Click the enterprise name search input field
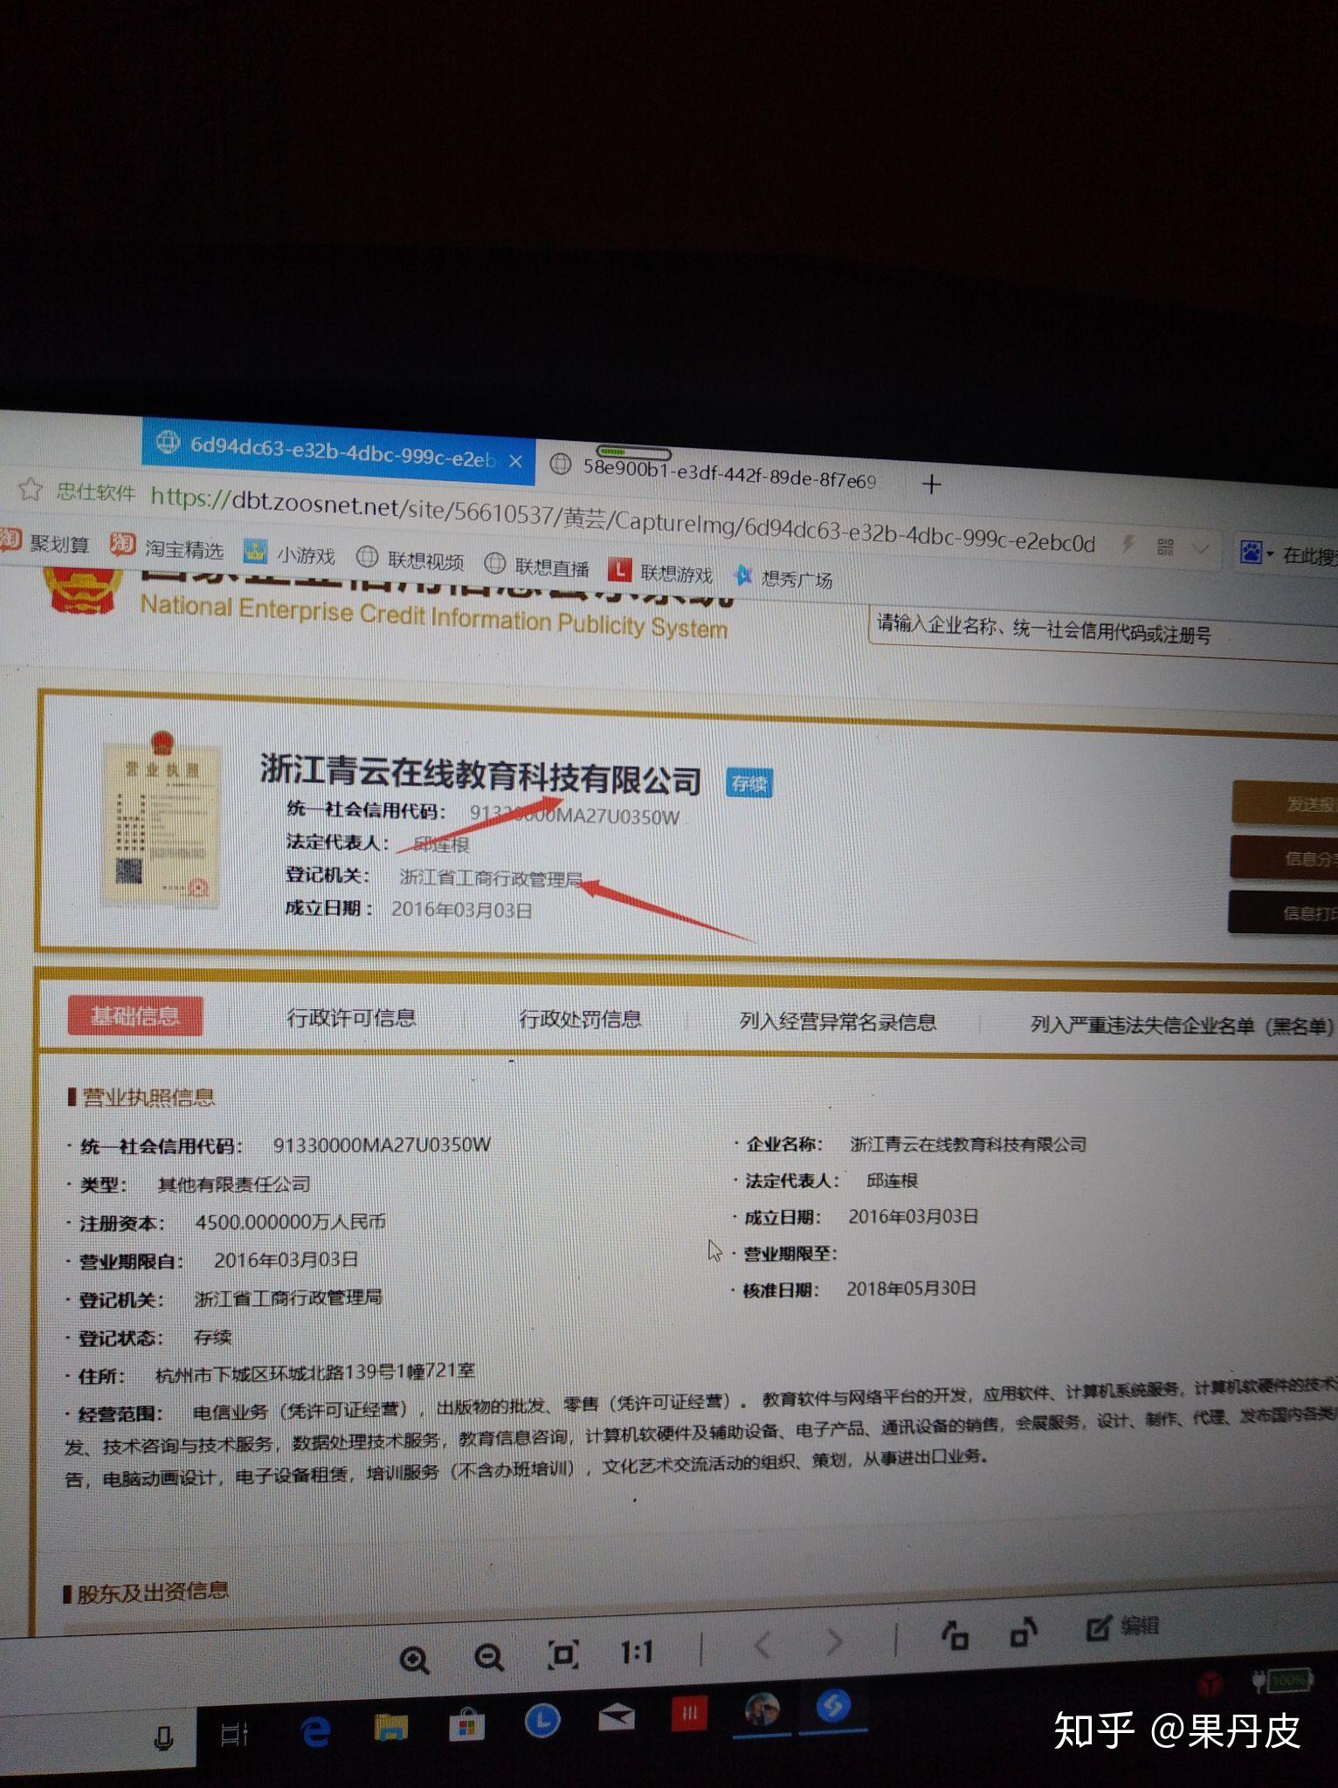The width and height of the screenshot is (1338, 1788). pyautogui.click(x=1103, y=631)
